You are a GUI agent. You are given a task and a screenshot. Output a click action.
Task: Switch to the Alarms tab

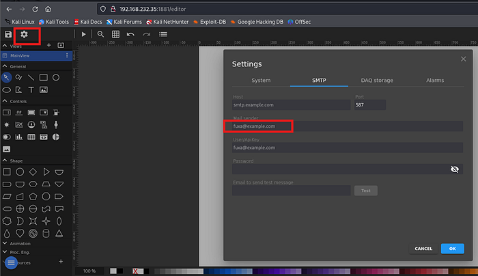pyautogui.click(x=435, y=80)
